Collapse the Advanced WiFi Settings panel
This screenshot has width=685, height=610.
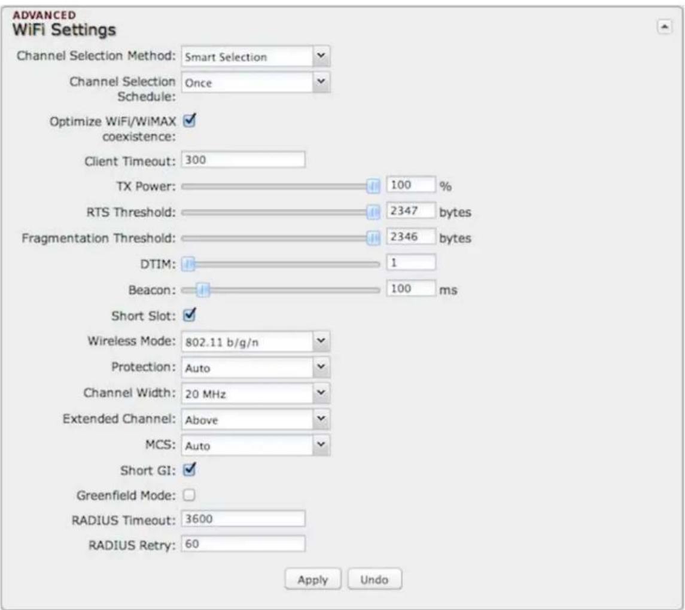(x=665, y=27)
